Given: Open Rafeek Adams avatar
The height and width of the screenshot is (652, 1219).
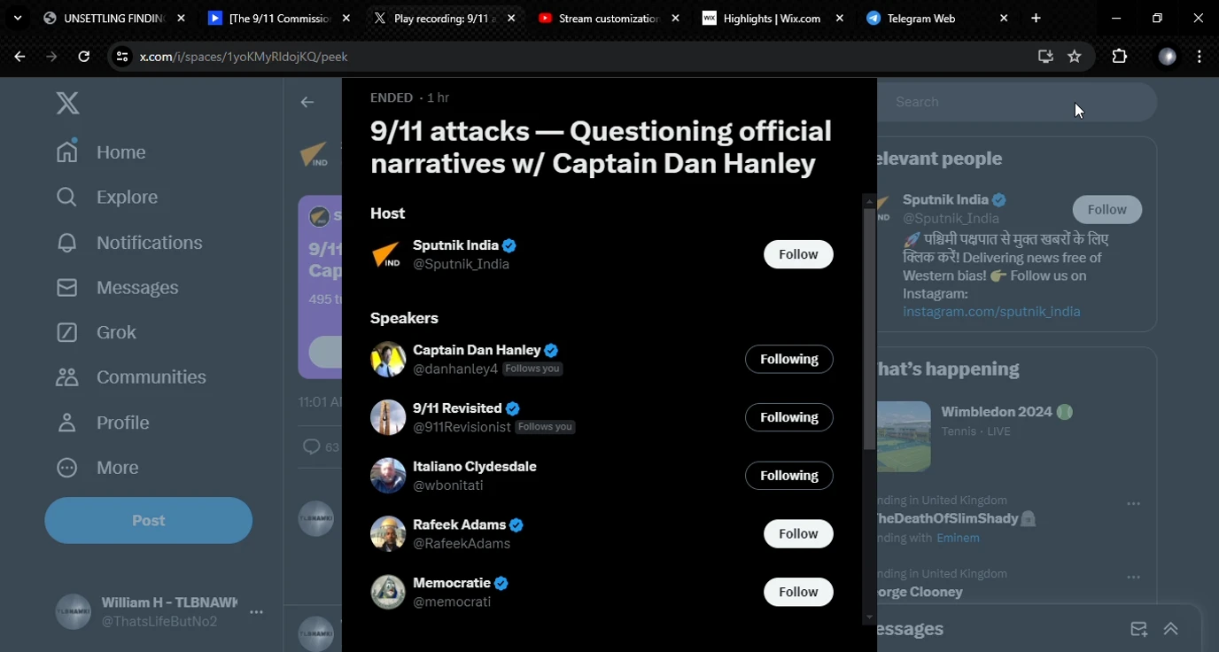Looking at the screenshot, I should click(x=388, y=534).
